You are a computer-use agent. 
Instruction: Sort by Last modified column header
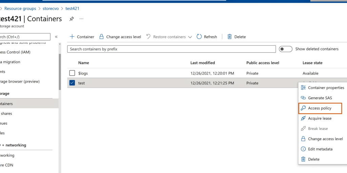203,63
